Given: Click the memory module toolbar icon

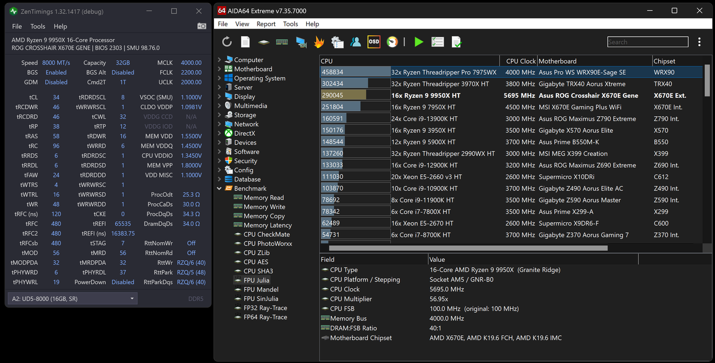Looking at the screenshot, I should tap(282, 42).
